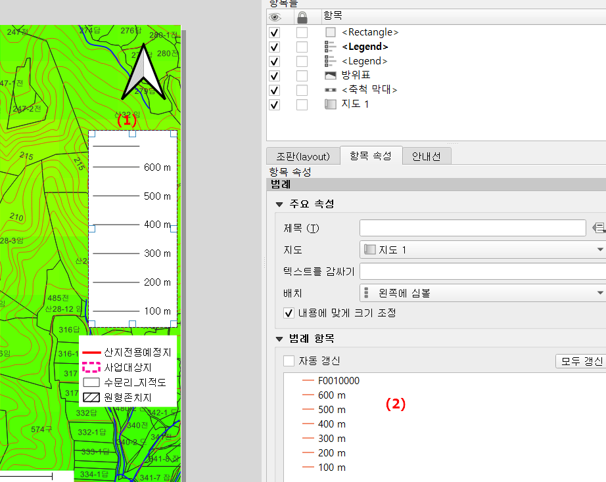Image resolution: width=606 pixels, height=482 pixels.
Task: Enable 자동 갱신 checkbox
Action: pos(289,361)
